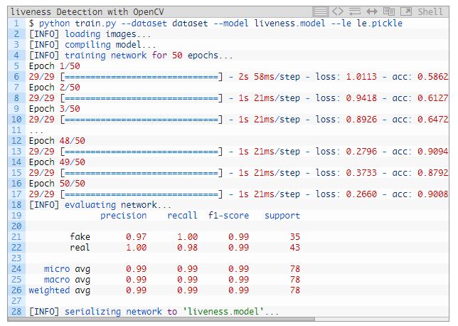Click loss value 0.9418
The height and width of the screenshot is (326, 458).
coord(361,98)
